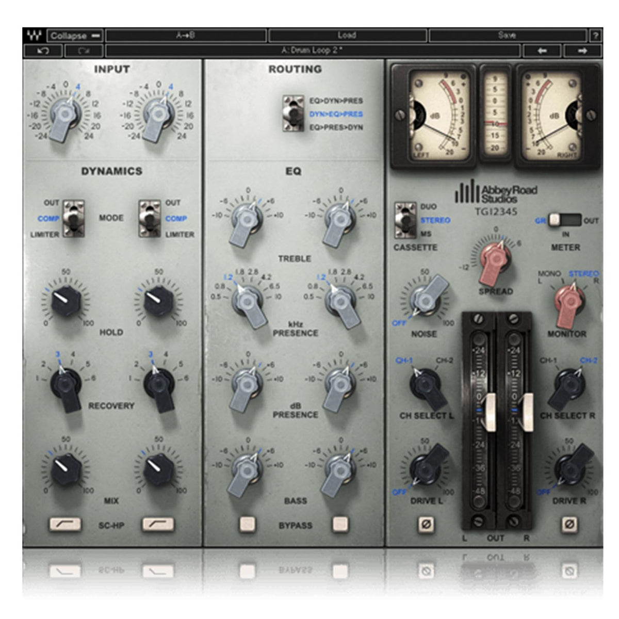The height and width of the screenshot is (619, 619).
Task: Click the right Treble knob
Action: click(339, 222)
